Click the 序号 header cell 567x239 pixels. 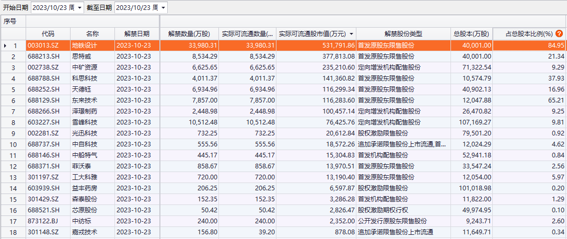pos(10,21)
